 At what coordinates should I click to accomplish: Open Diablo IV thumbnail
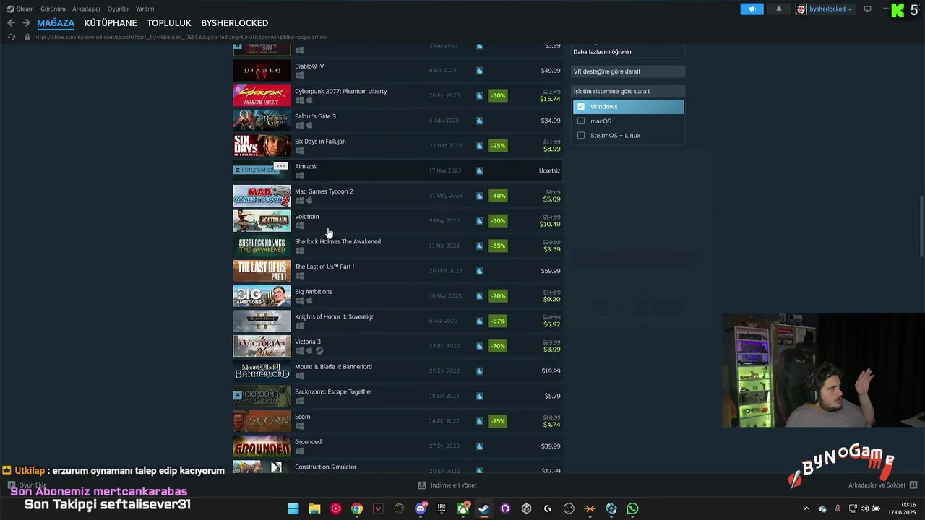pyautogui.click(x=262, y=71)
